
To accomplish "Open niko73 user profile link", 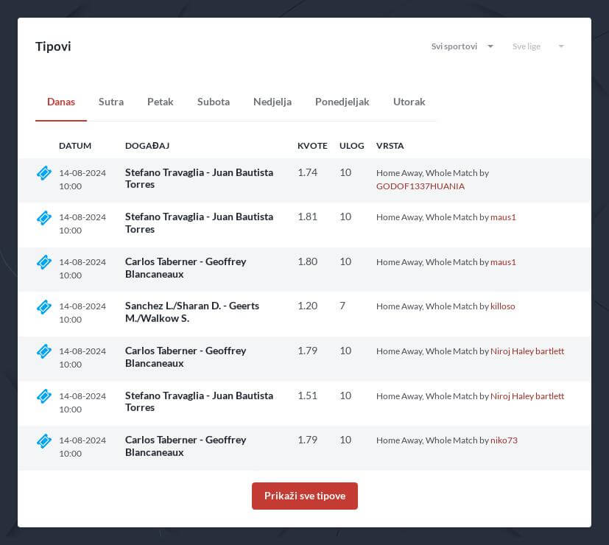I will coord(504,440).
